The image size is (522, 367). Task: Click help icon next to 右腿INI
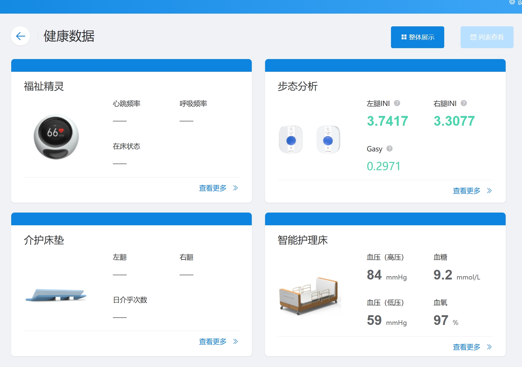(464, 103)
